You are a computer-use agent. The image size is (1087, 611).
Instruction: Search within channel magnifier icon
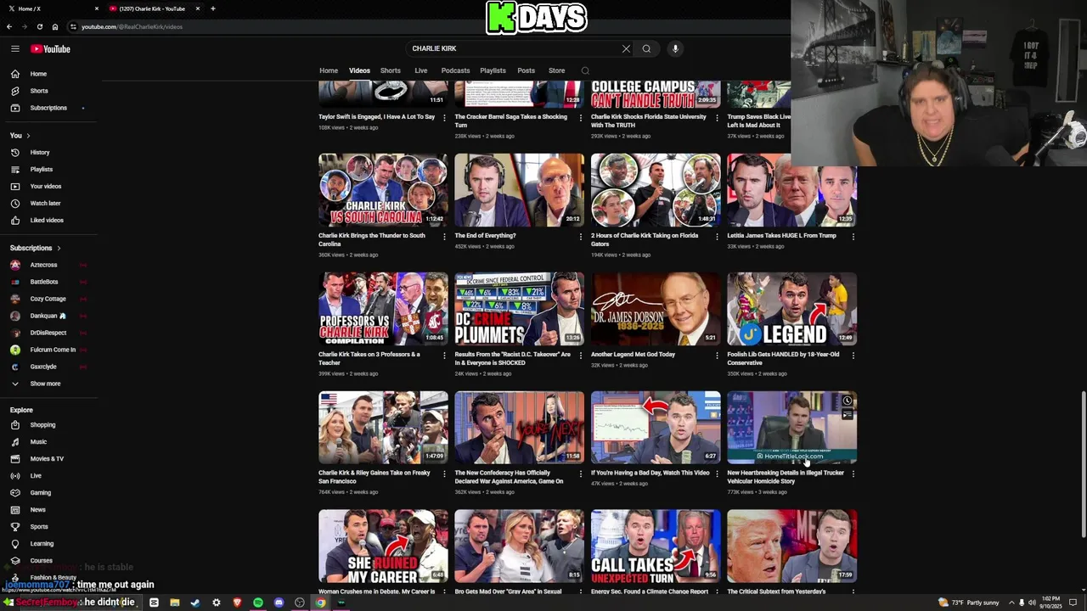coord(585,70)
